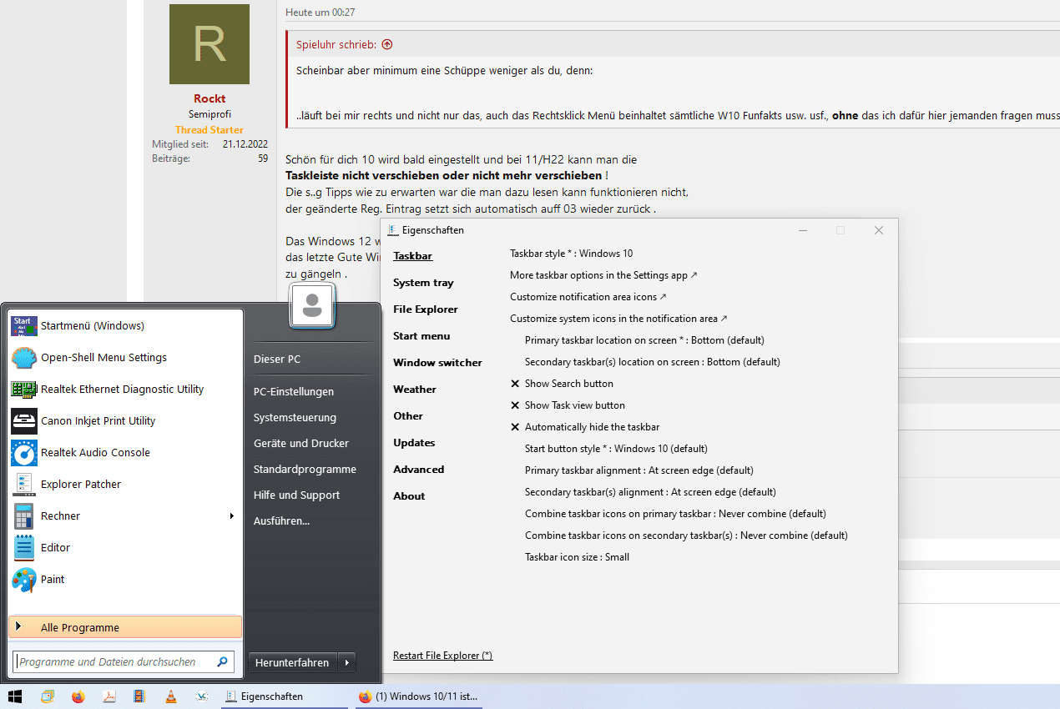Image resolution: width=1060 pixels, height=709 pixels.
Task: Change Combine taskbar icons on primary taskbar
Action: 675,514
